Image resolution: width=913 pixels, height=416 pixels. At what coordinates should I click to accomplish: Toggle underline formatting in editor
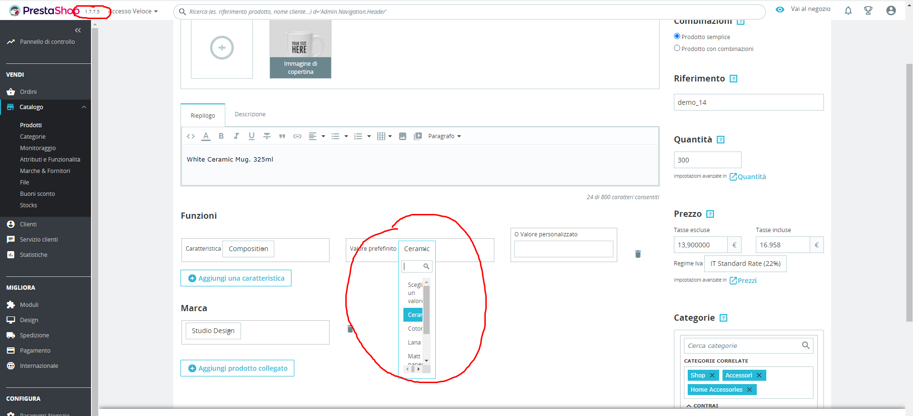tap(251, 136)
